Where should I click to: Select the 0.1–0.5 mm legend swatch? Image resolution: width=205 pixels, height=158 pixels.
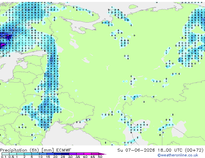[x=5, y=154]
